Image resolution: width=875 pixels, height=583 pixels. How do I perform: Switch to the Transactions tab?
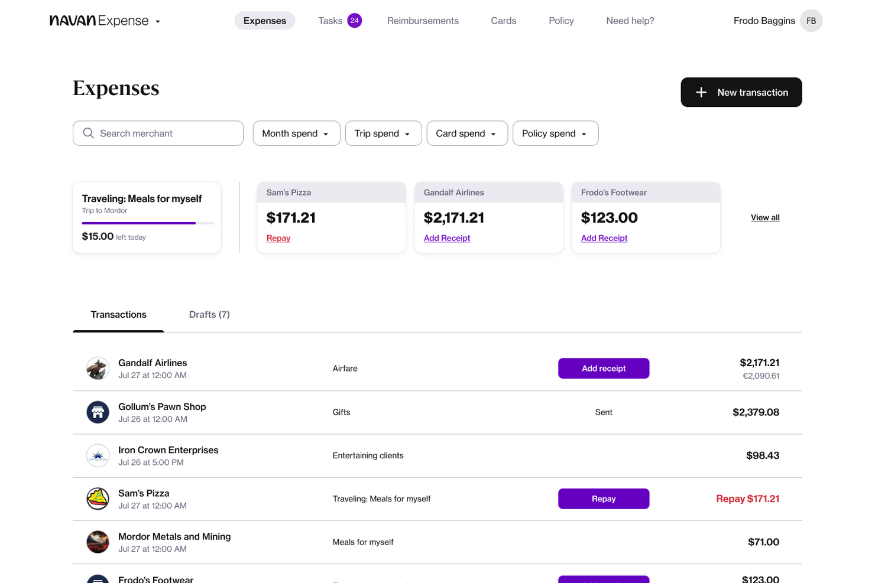pos(118,315)
